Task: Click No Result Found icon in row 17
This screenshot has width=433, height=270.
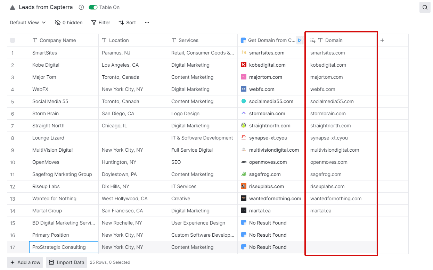Action: click(244, 247)
